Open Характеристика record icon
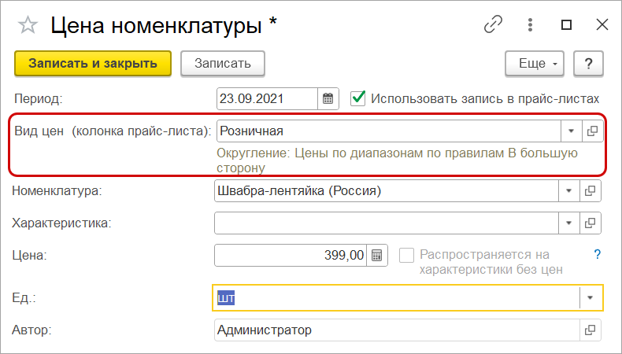This screenshot has height=354, width=622. pos(590,223)
